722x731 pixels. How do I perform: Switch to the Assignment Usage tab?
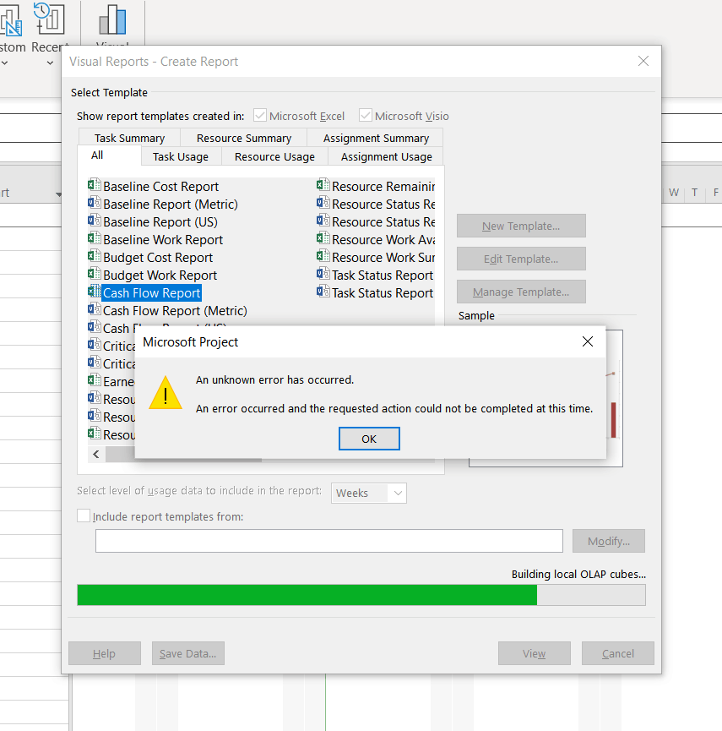[386, 156]
